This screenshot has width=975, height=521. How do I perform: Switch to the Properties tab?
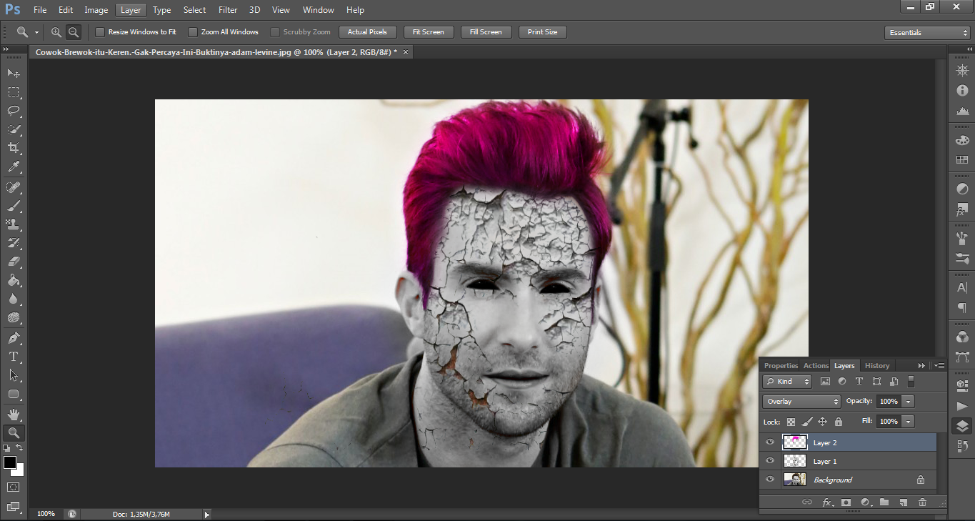tap(781, 365)
